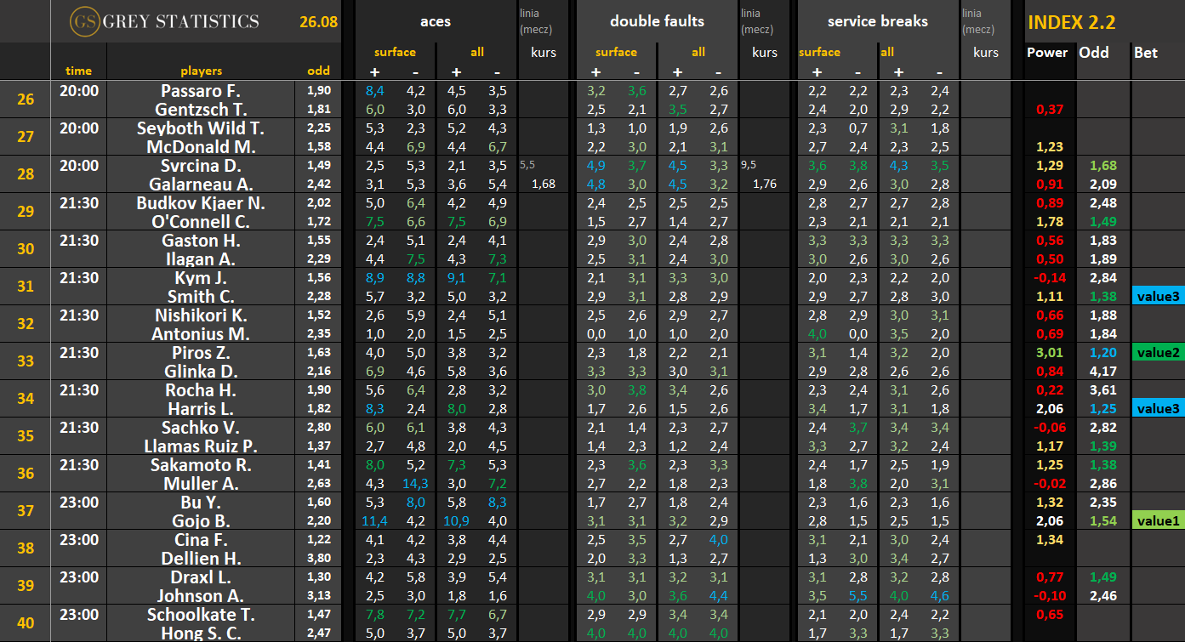1185x642 pixels.
Task: Select player Galarneau A.
Action: tap(201, 184)
